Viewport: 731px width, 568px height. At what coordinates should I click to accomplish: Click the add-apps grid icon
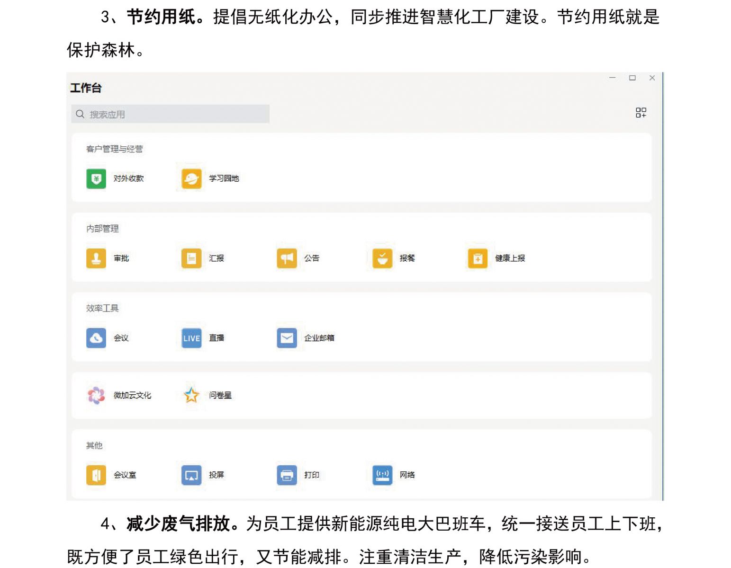pyautogui.click(x=641, y=113)
